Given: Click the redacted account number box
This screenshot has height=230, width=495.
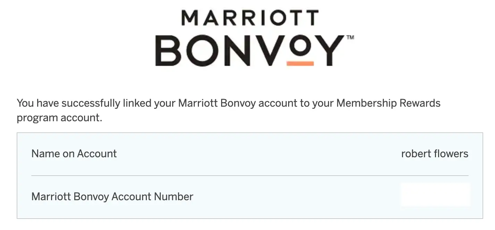Looking at the screenshot, I should coord(435,195).
